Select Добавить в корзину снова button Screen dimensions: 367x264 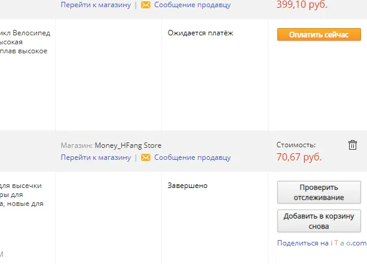point(319,221)
